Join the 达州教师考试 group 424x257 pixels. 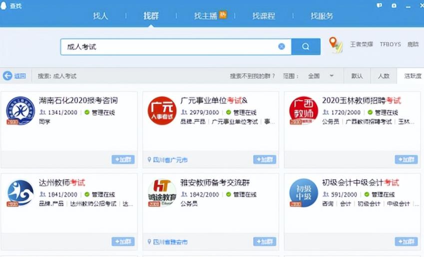(x=123, y=242)
